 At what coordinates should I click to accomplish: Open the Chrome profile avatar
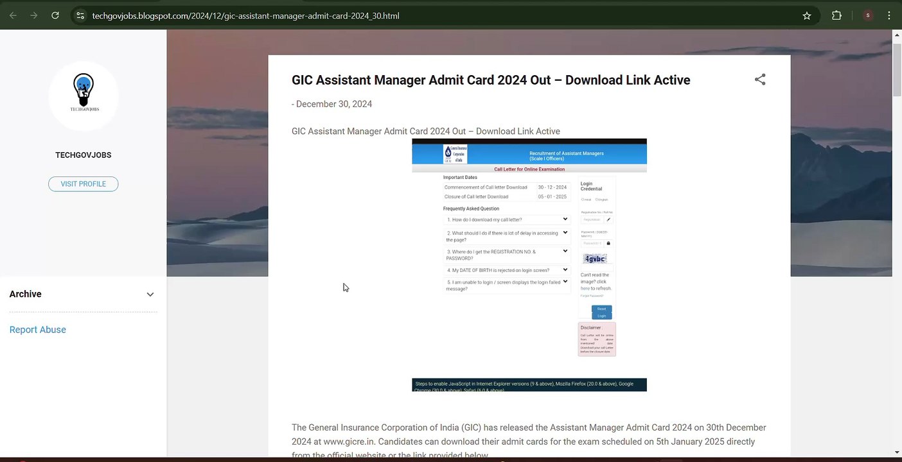pyautogui.click(x=868, y=15)
